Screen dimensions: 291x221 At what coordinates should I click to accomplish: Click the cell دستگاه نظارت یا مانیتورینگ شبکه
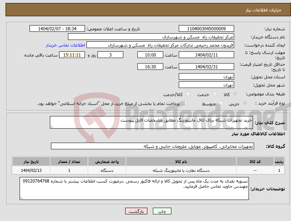click(x=181, y=170)
